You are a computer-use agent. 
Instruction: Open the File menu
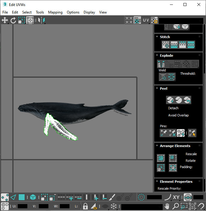[x=5, y=12]
